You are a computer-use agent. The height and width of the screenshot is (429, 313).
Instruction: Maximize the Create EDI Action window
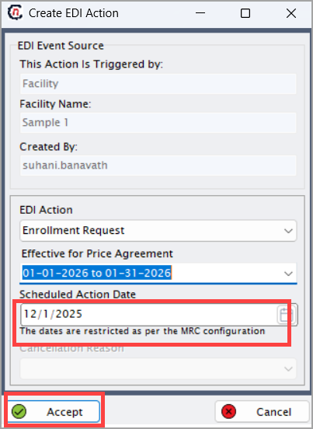[245, 13]
